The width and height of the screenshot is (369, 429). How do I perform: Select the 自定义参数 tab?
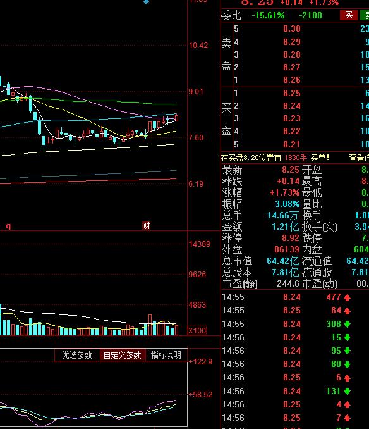[122, 355]
